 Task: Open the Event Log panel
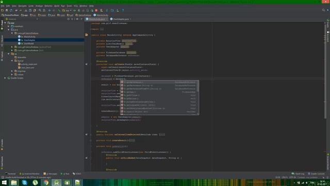coord(298,174)
